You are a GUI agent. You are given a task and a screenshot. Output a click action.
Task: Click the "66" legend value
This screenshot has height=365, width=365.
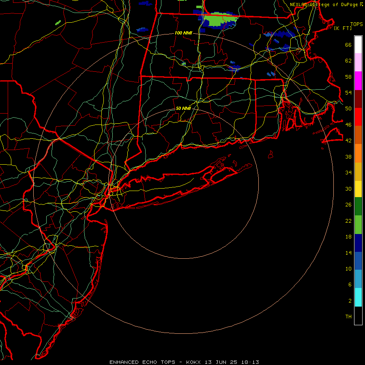tap(348, 45)
